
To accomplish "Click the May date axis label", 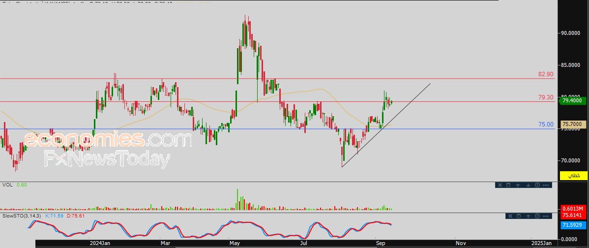I will (x=235, y=244).
